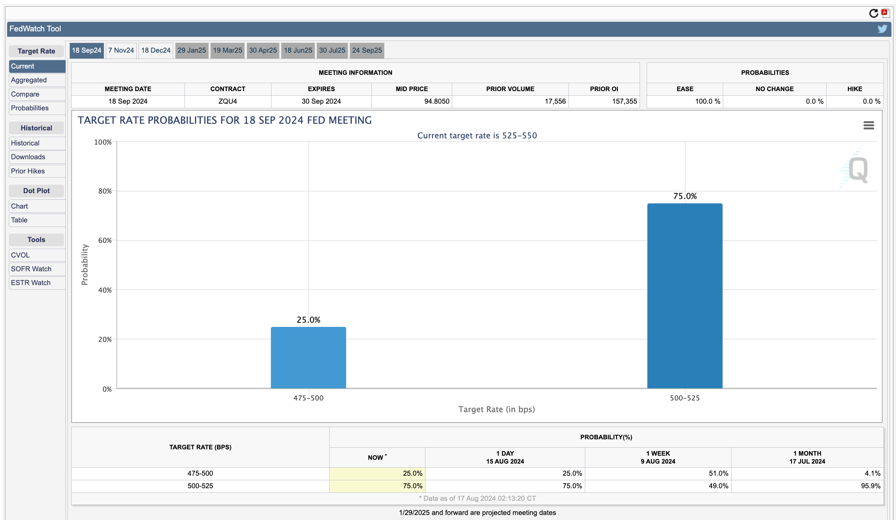Click the Target Rate section header
Screen dimensions: 896x520
coord(36,51)
